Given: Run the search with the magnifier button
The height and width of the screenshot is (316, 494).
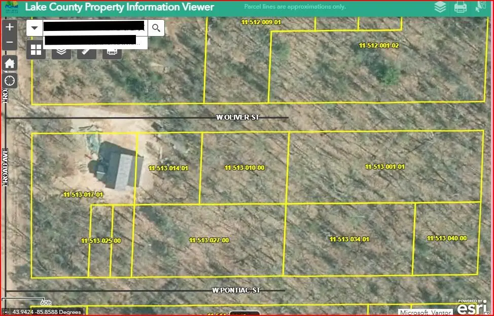Looking at the screenshot, I should [156, 28].
